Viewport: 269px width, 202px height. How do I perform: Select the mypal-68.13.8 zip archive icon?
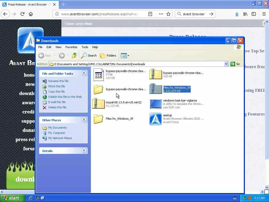click(x=98, y=104)
